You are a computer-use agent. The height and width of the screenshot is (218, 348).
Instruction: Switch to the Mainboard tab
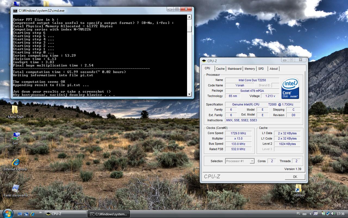pos(234,69)
